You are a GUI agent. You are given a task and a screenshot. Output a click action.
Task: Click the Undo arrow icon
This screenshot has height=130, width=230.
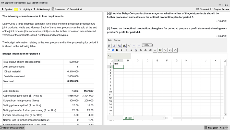(x=134, y=46)
